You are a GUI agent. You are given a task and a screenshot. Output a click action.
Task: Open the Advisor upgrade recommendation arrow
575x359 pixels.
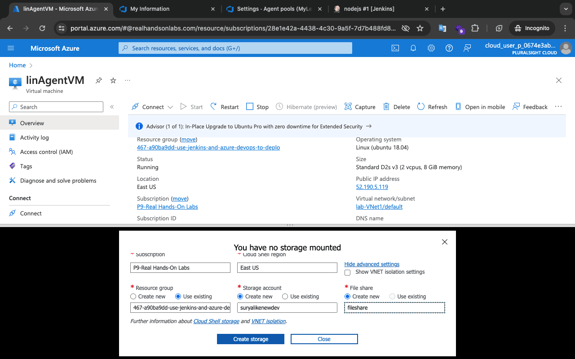[x=369, y=127]
